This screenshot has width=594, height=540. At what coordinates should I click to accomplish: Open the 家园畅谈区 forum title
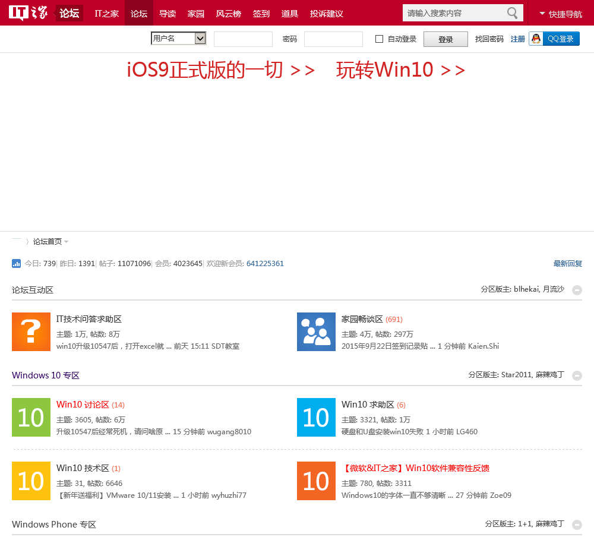[x=362, y=319]
